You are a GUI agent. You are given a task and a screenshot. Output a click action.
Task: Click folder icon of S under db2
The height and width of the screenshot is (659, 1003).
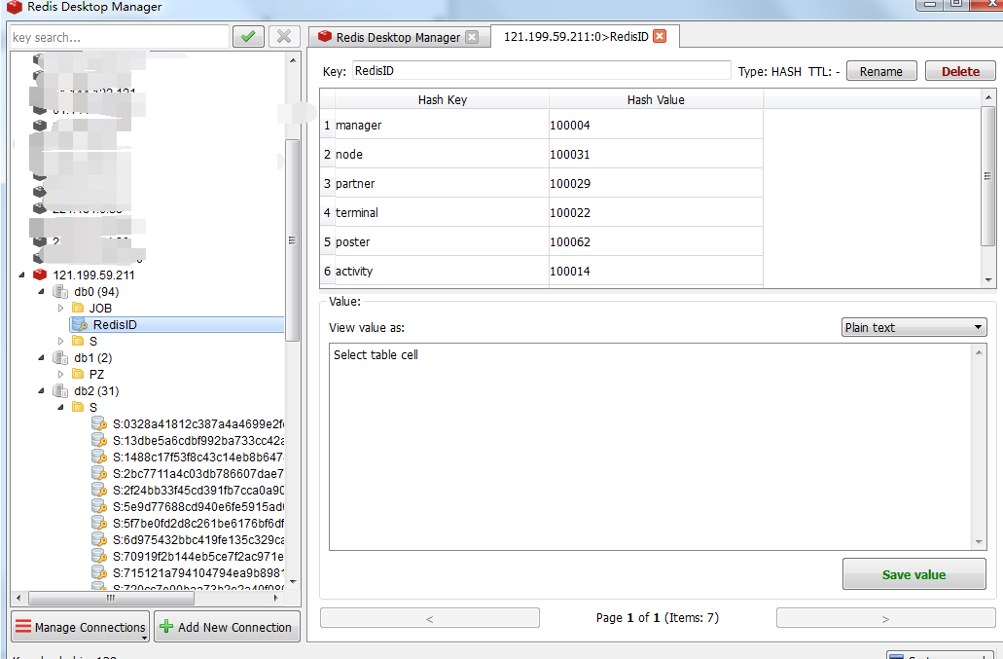tap(78, 407)
